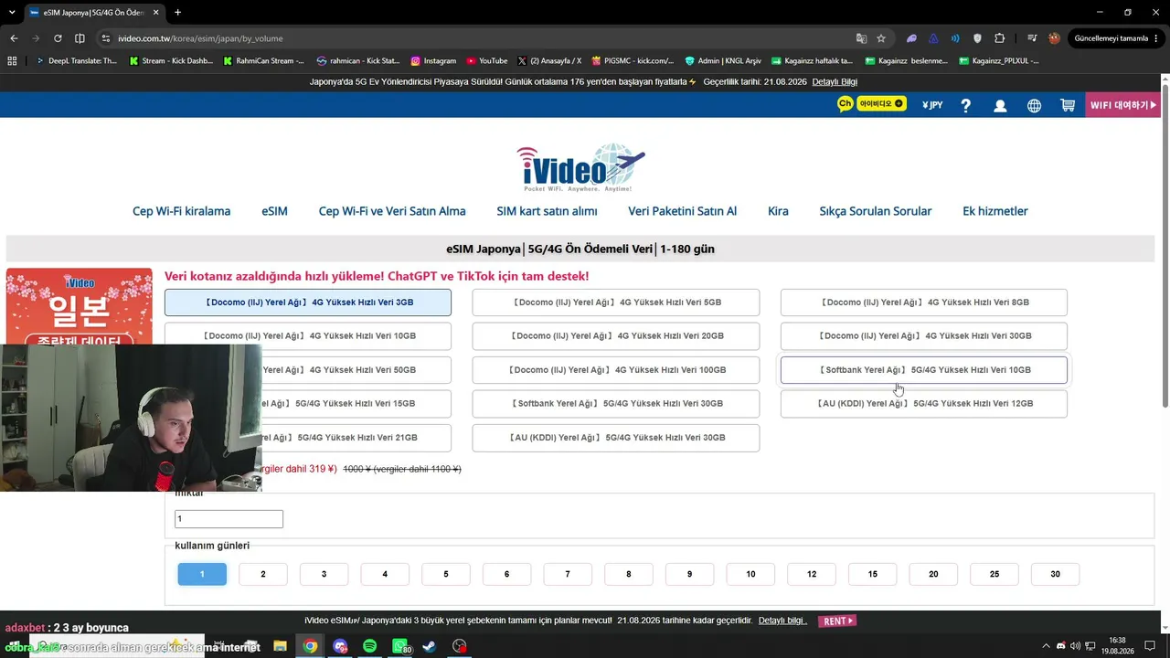
Task: Click the shield extension icon
Action: 977,38
